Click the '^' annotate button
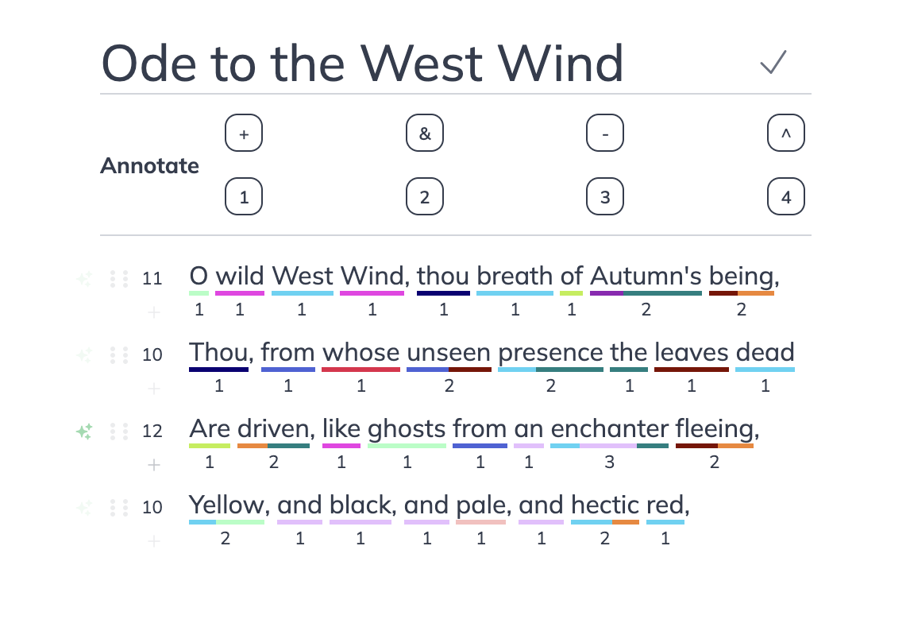This screenshot has width=910, height=631. (x=785, y=133)
